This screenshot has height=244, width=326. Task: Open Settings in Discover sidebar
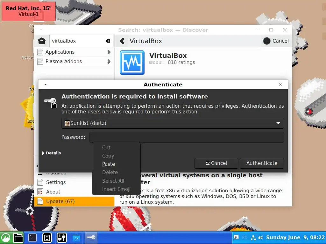[x=74, y=182]
